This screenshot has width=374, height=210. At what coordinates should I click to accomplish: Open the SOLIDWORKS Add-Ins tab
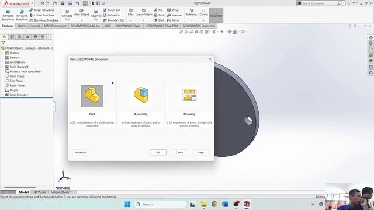click(85, 26)
